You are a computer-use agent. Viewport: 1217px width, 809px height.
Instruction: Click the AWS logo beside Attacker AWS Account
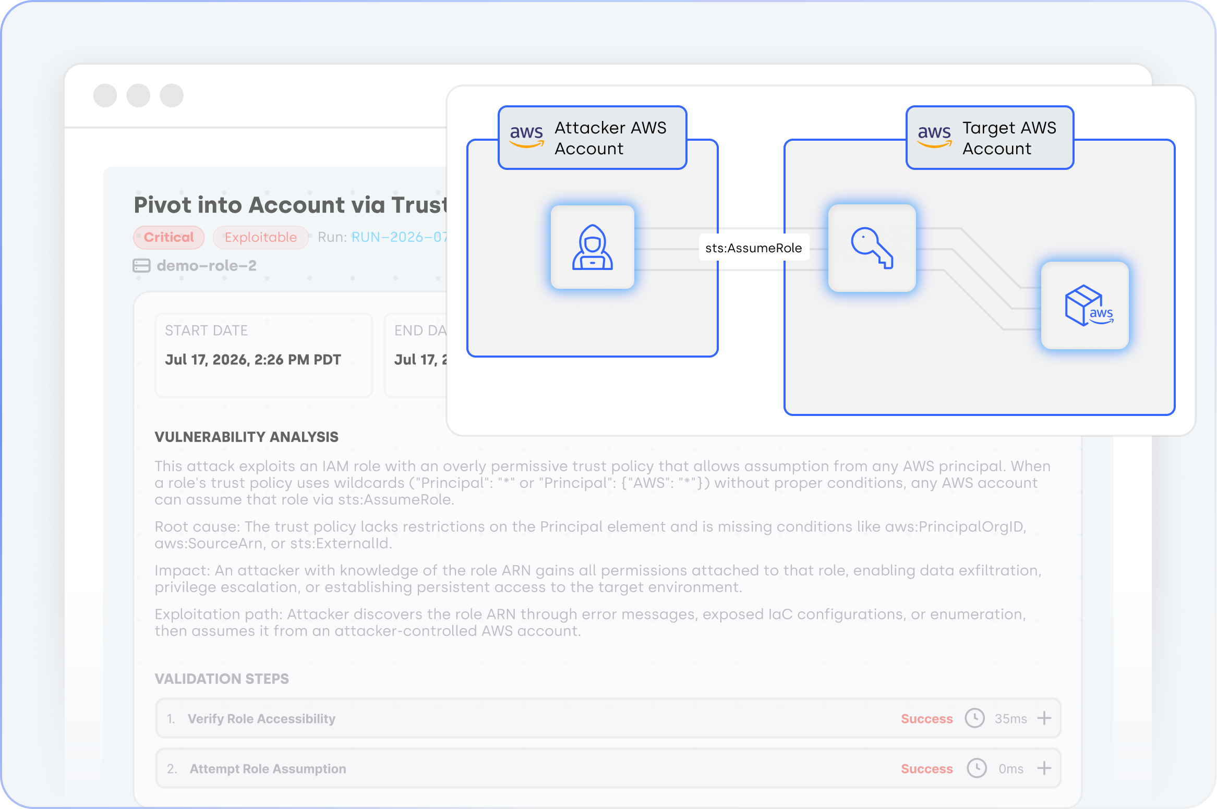pyautogui.click(x=527, y=137)
